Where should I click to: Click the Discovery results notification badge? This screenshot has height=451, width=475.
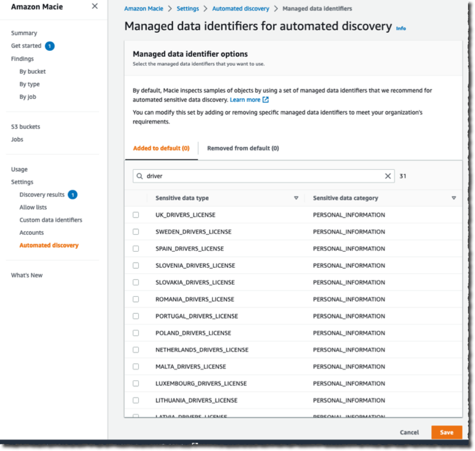[x=73, y=194]
